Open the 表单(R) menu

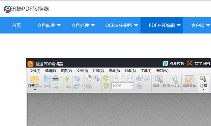(114, 71)
